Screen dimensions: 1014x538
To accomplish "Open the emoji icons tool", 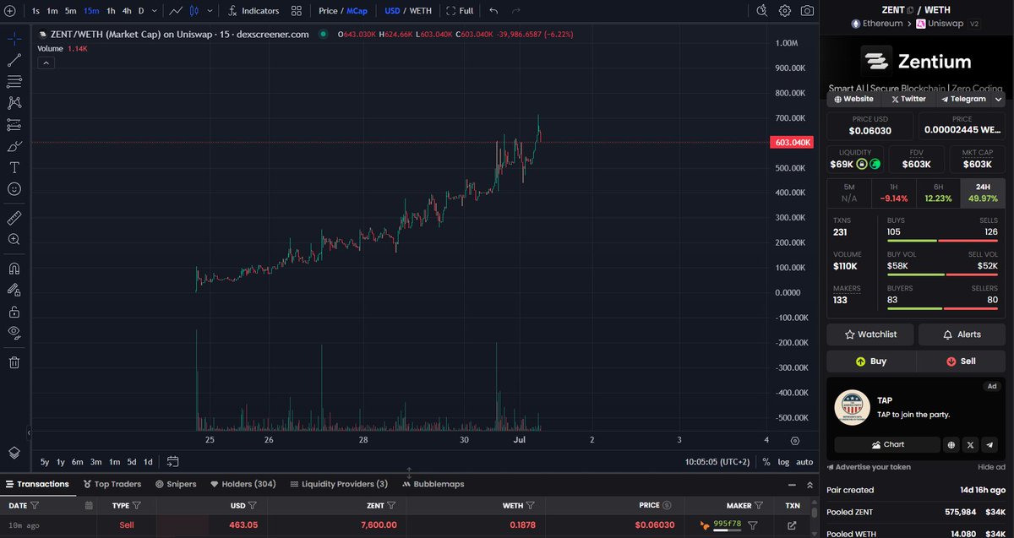I will tap(14, 189).
